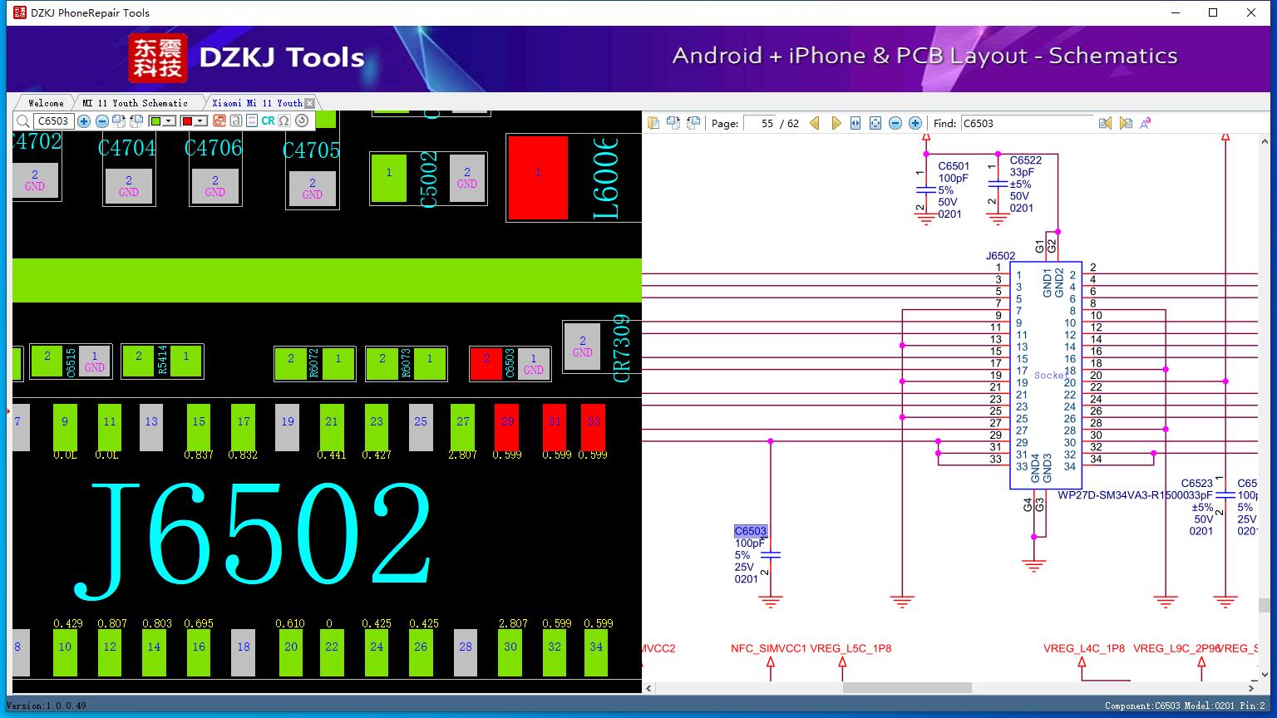The image size is (1277, 718).
Task: Click J6502 designator label in schematic
Action: tap(1000, 256)
